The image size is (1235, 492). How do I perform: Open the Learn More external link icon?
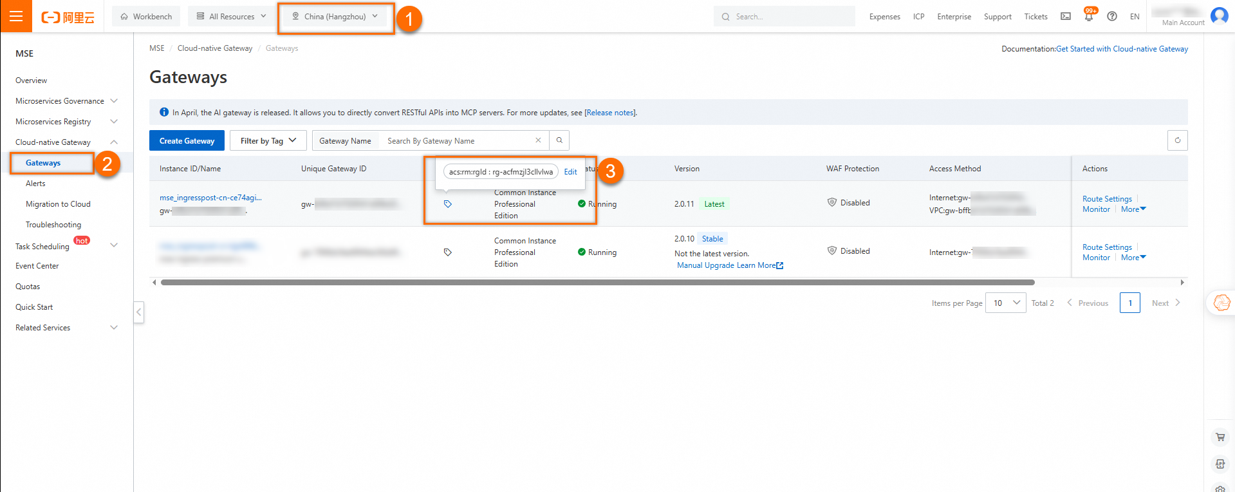click(x=780, y=265)
